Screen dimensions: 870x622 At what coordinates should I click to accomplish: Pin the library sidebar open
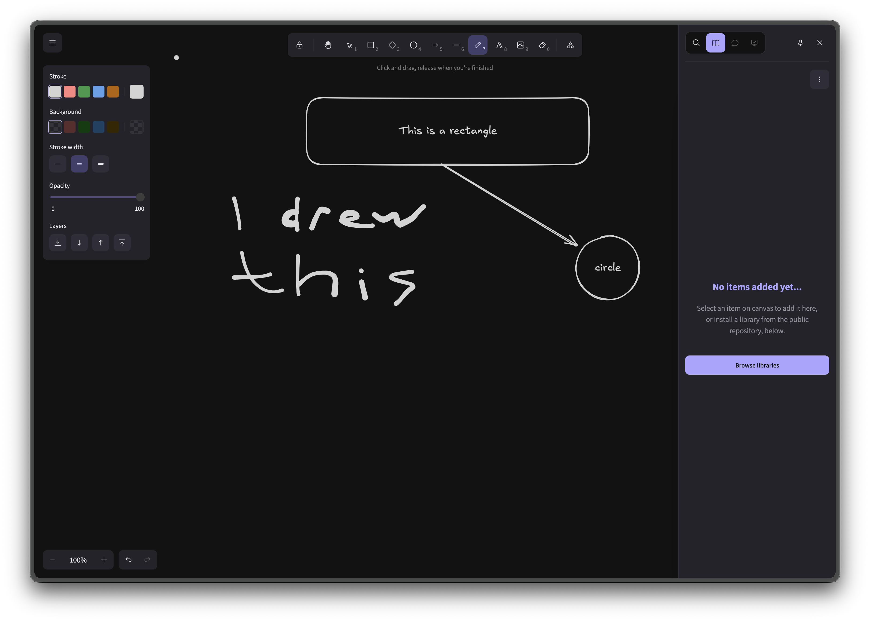800,43
